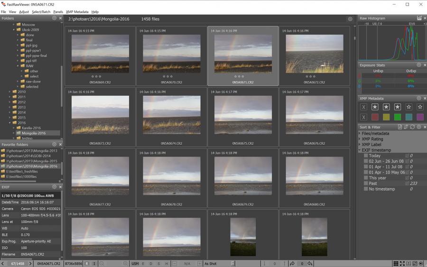Apply the green color label

(397, 117)
